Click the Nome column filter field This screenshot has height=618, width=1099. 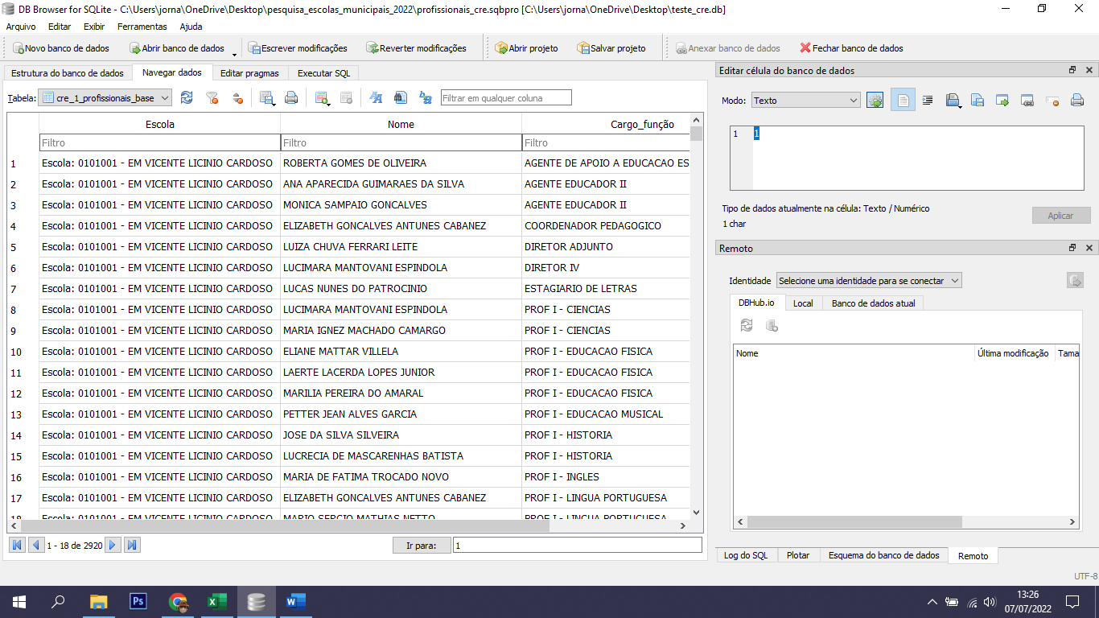click(401, 142)
